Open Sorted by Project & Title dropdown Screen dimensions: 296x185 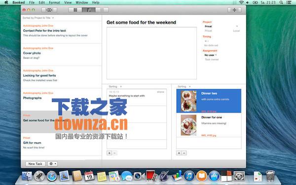[x=38, y=18]
